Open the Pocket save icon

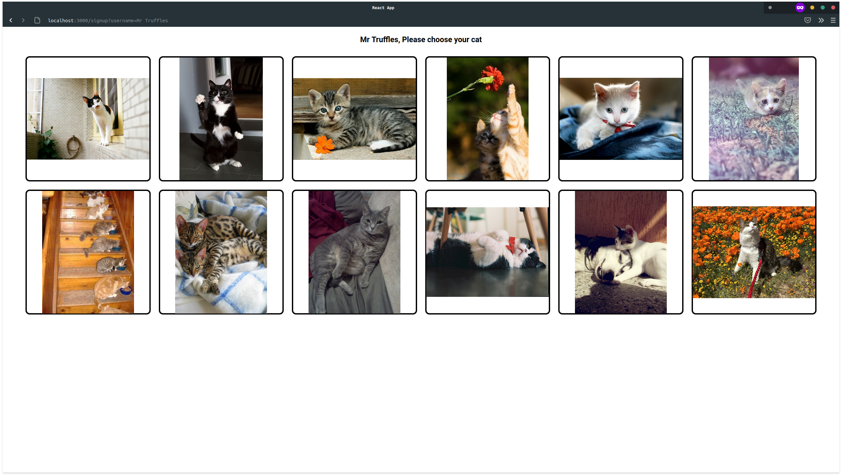(807, 20)
